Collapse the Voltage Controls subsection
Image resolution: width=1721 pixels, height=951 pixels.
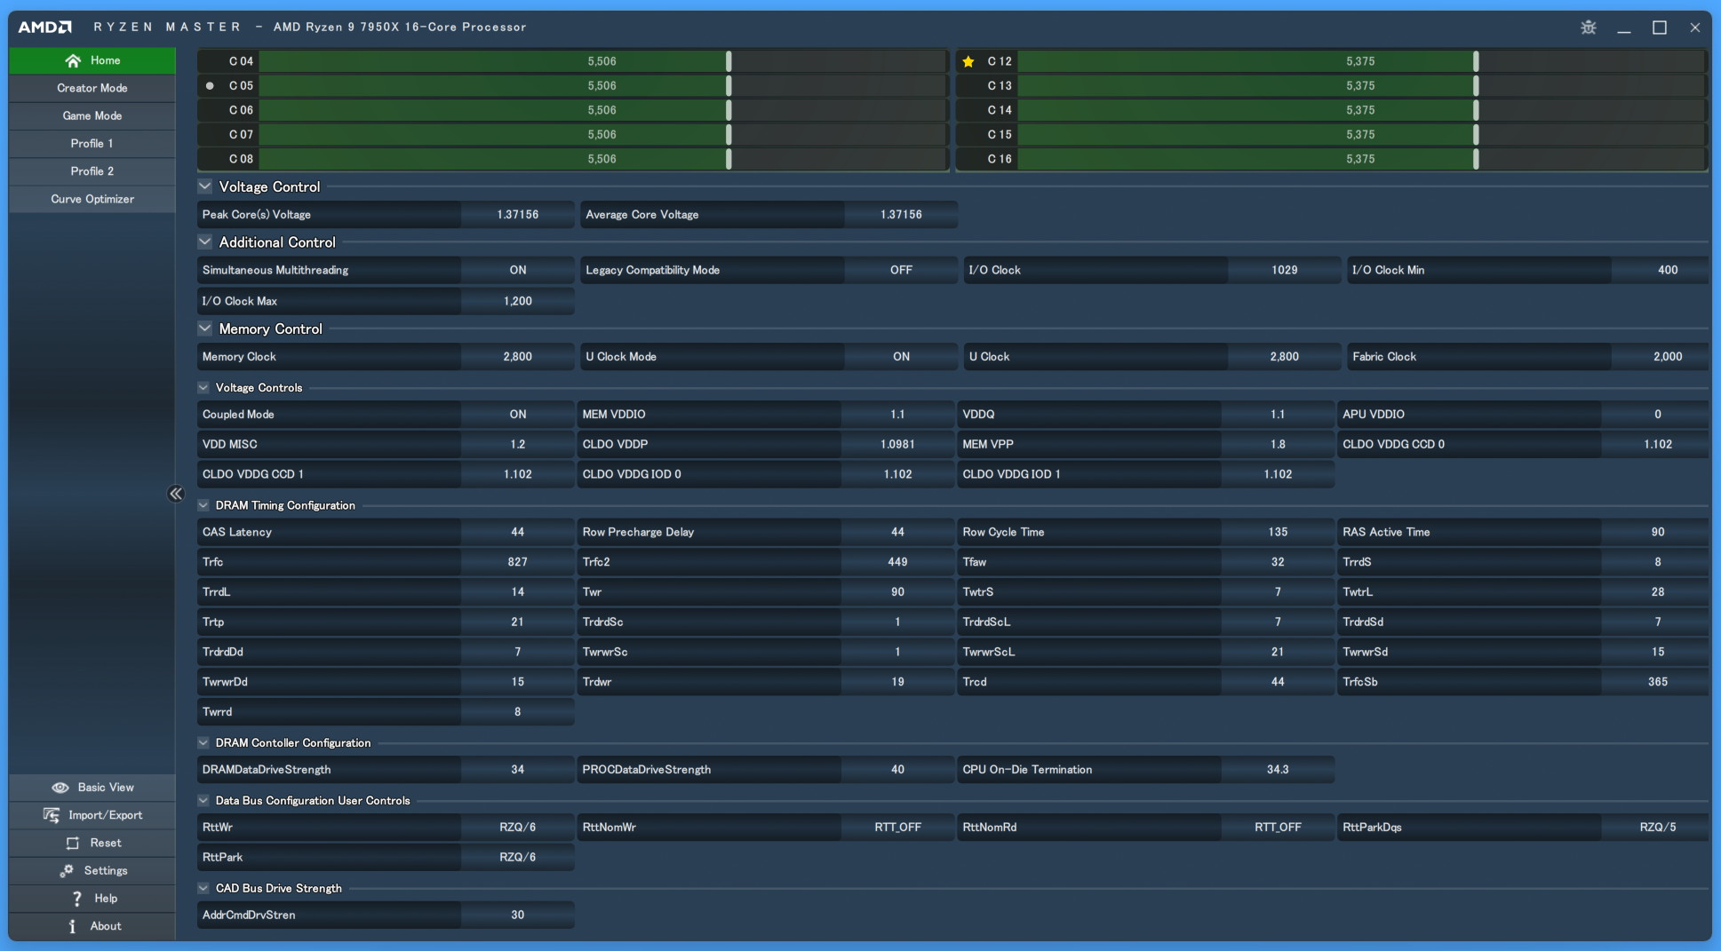click(x=203, y=387)
